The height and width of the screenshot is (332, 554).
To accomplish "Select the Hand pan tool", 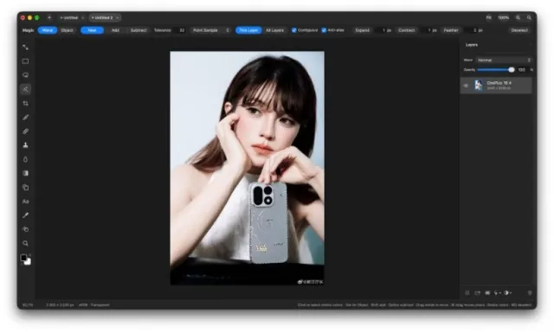I will pyautogui.click(x=25, y=229).
